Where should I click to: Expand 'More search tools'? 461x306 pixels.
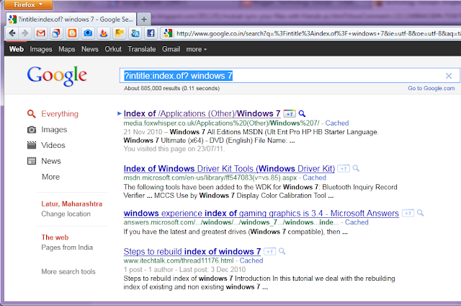[68, 271]
